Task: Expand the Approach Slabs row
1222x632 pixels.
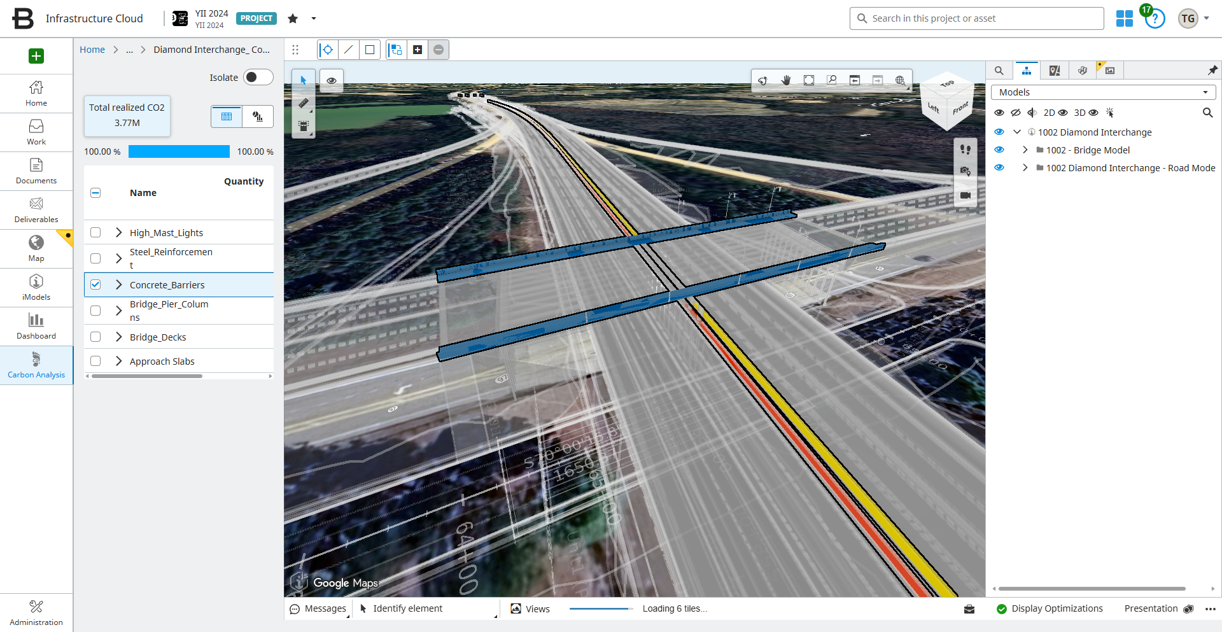Action: click(x=118, y=361)
